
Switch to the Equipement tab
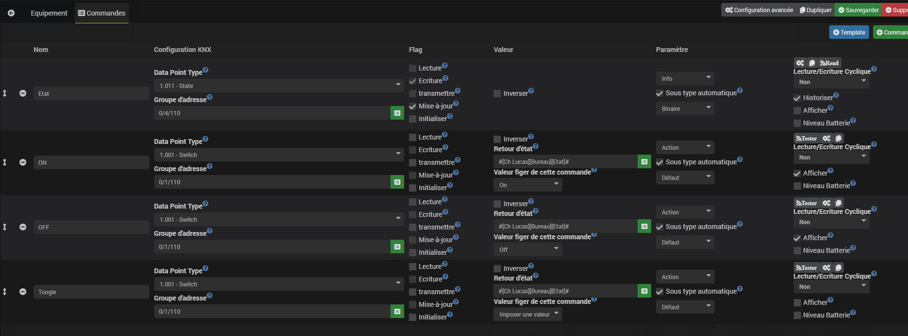(49, 13)
